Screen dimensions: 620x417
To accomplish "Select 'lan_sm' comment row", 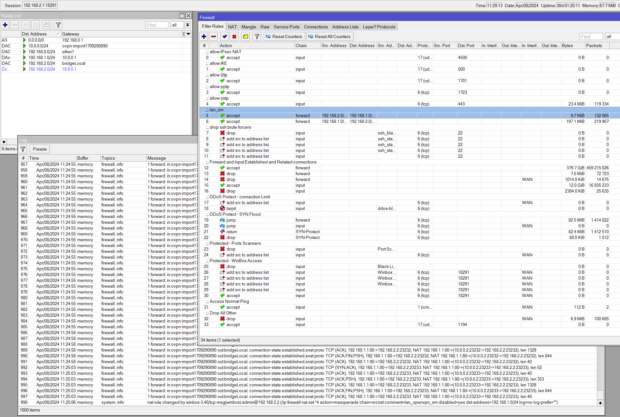I will (x=410, y=110).
